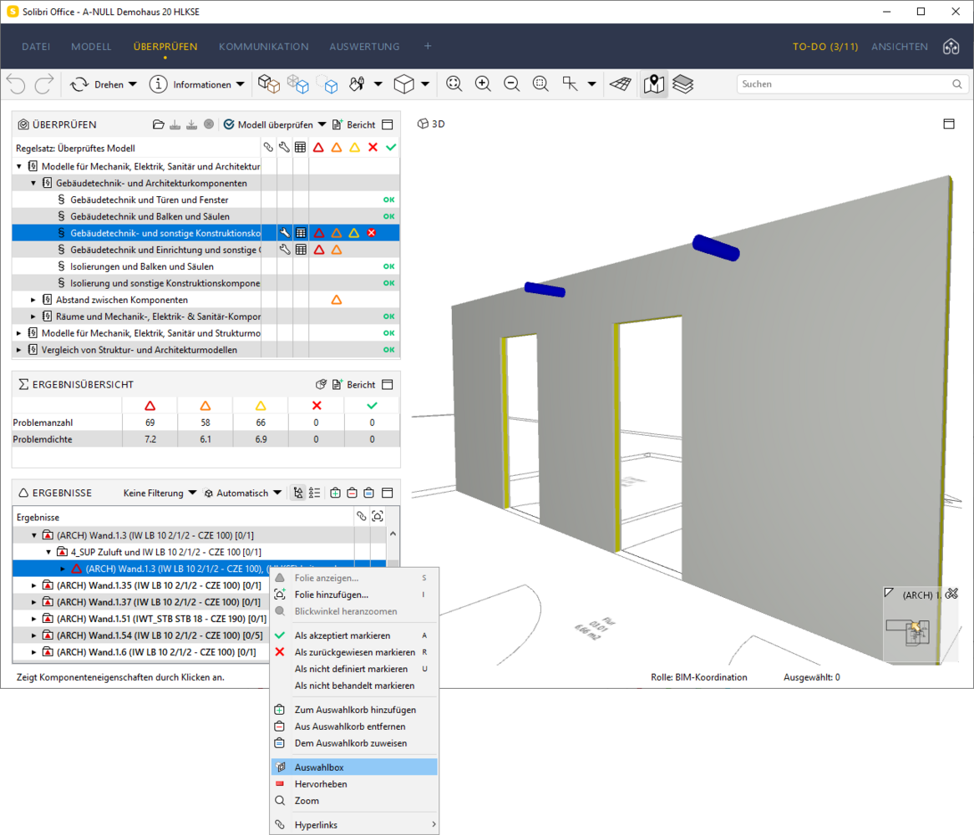Click the search magnifier in Suchen field
Viewport: 974px width, 835px height.
tap(957, 84)
